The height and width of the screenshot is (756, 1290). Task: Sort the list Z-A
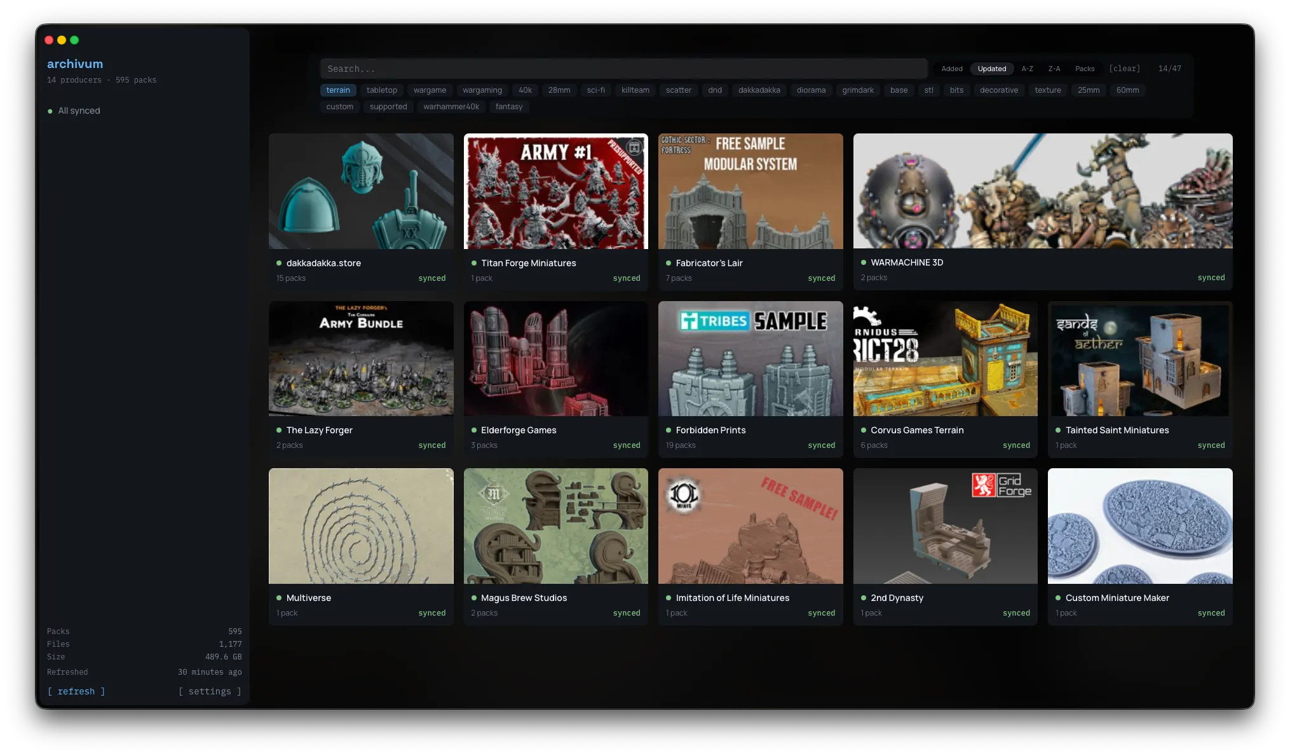click(1054, 69)
